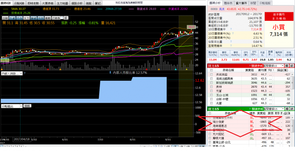Check the box for 新加坡商瑞銀 broker
Image resolution: width=295 pixels, height=151 pixels.
[211, 82]
